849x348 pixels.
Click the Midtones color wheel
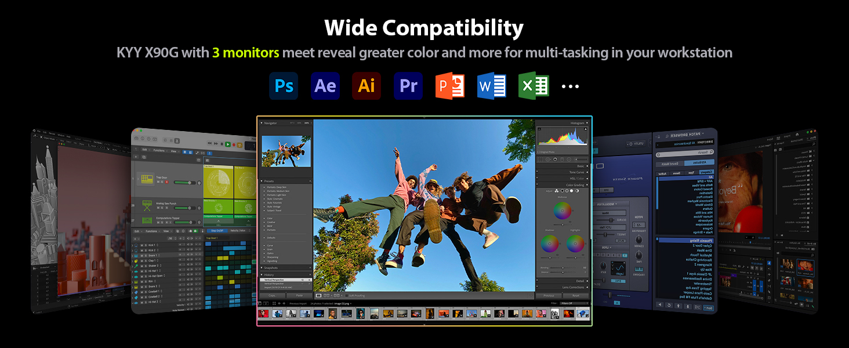(x=563, y=211)
